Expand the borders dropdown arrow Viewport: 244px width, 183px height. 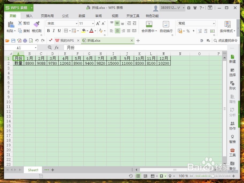click(70, 31)
